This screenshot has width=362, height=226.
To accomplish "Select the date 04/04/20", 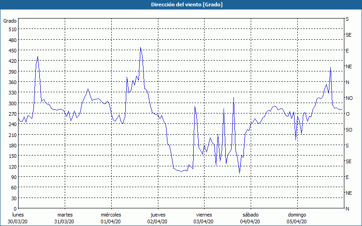I will coord(250,221).
